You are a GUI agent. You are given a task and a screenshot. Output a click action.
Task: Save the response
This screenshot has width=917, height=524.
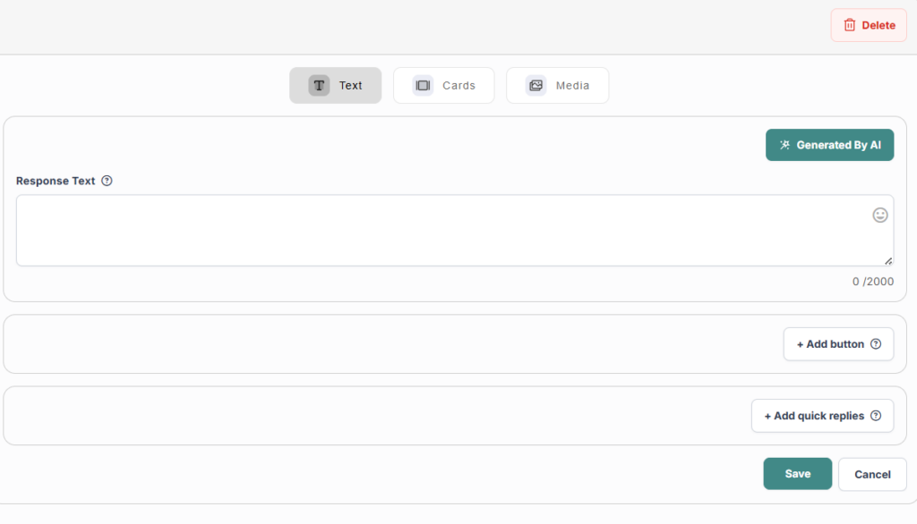(797, 474)
